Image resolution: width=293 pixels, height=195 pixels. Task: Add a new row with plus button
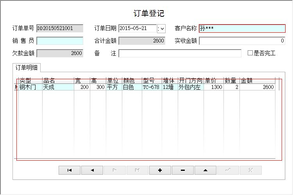point(160,170)
